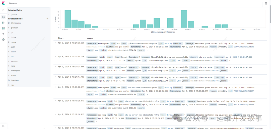Image resolution: width=271 pixels, height=129 pixels.
Task: Open Recently viewed clock icon in sidebar
Action: point(3,10)
